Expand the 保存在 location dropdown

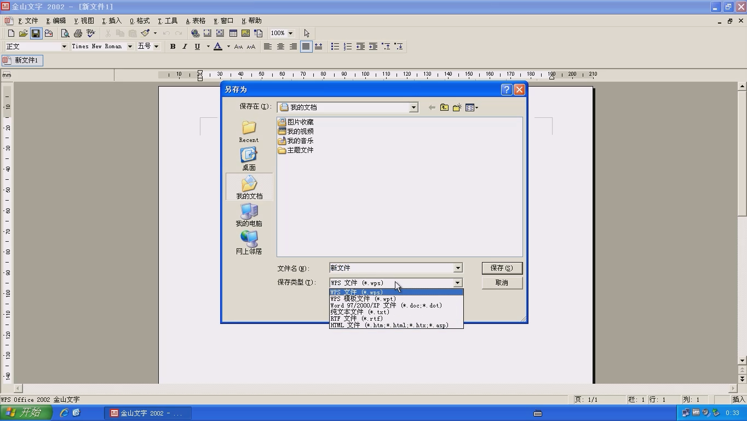click(x=413, y=107)
